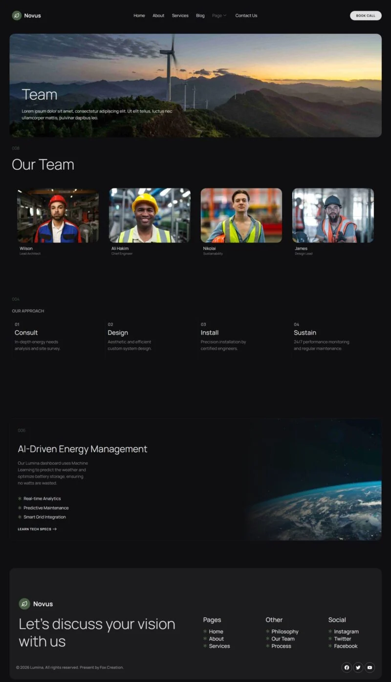Click the name Wilson under the photo

pyautogui.click(x=26, y=249)
